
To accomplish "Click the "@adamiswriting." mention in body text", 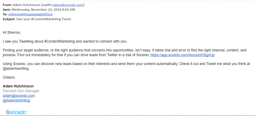I will pos(16,68).
